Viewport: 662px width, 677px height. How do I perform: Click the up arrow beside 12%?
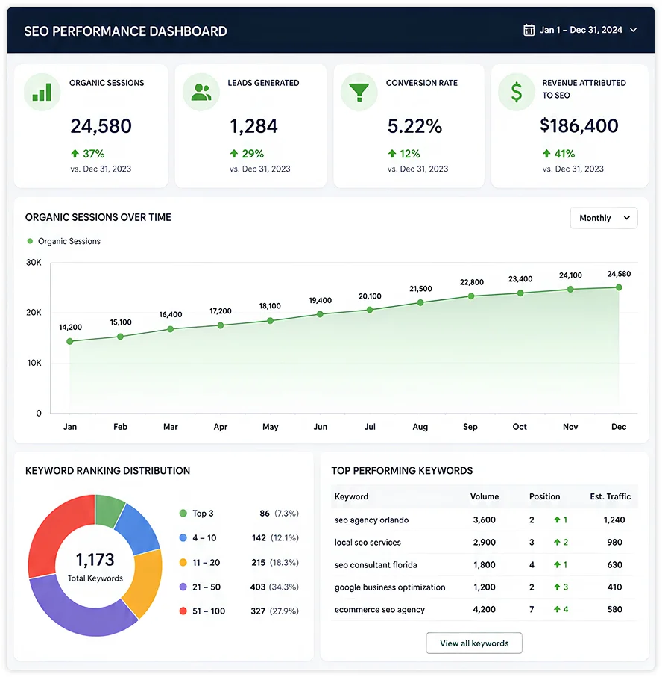pyautogui.click(x=392, y=153)
